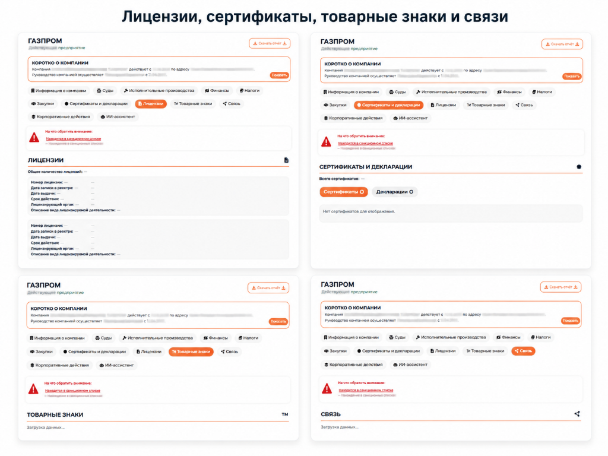Download report in the ЛИЦЕНЗИИ card
This screenshot has width=608, height=456.
click(x=270, y=43)
